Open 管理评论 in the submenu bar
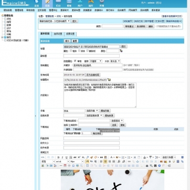Image resolution: width=190 pixels, height=190 pixels. coord(53,10)
